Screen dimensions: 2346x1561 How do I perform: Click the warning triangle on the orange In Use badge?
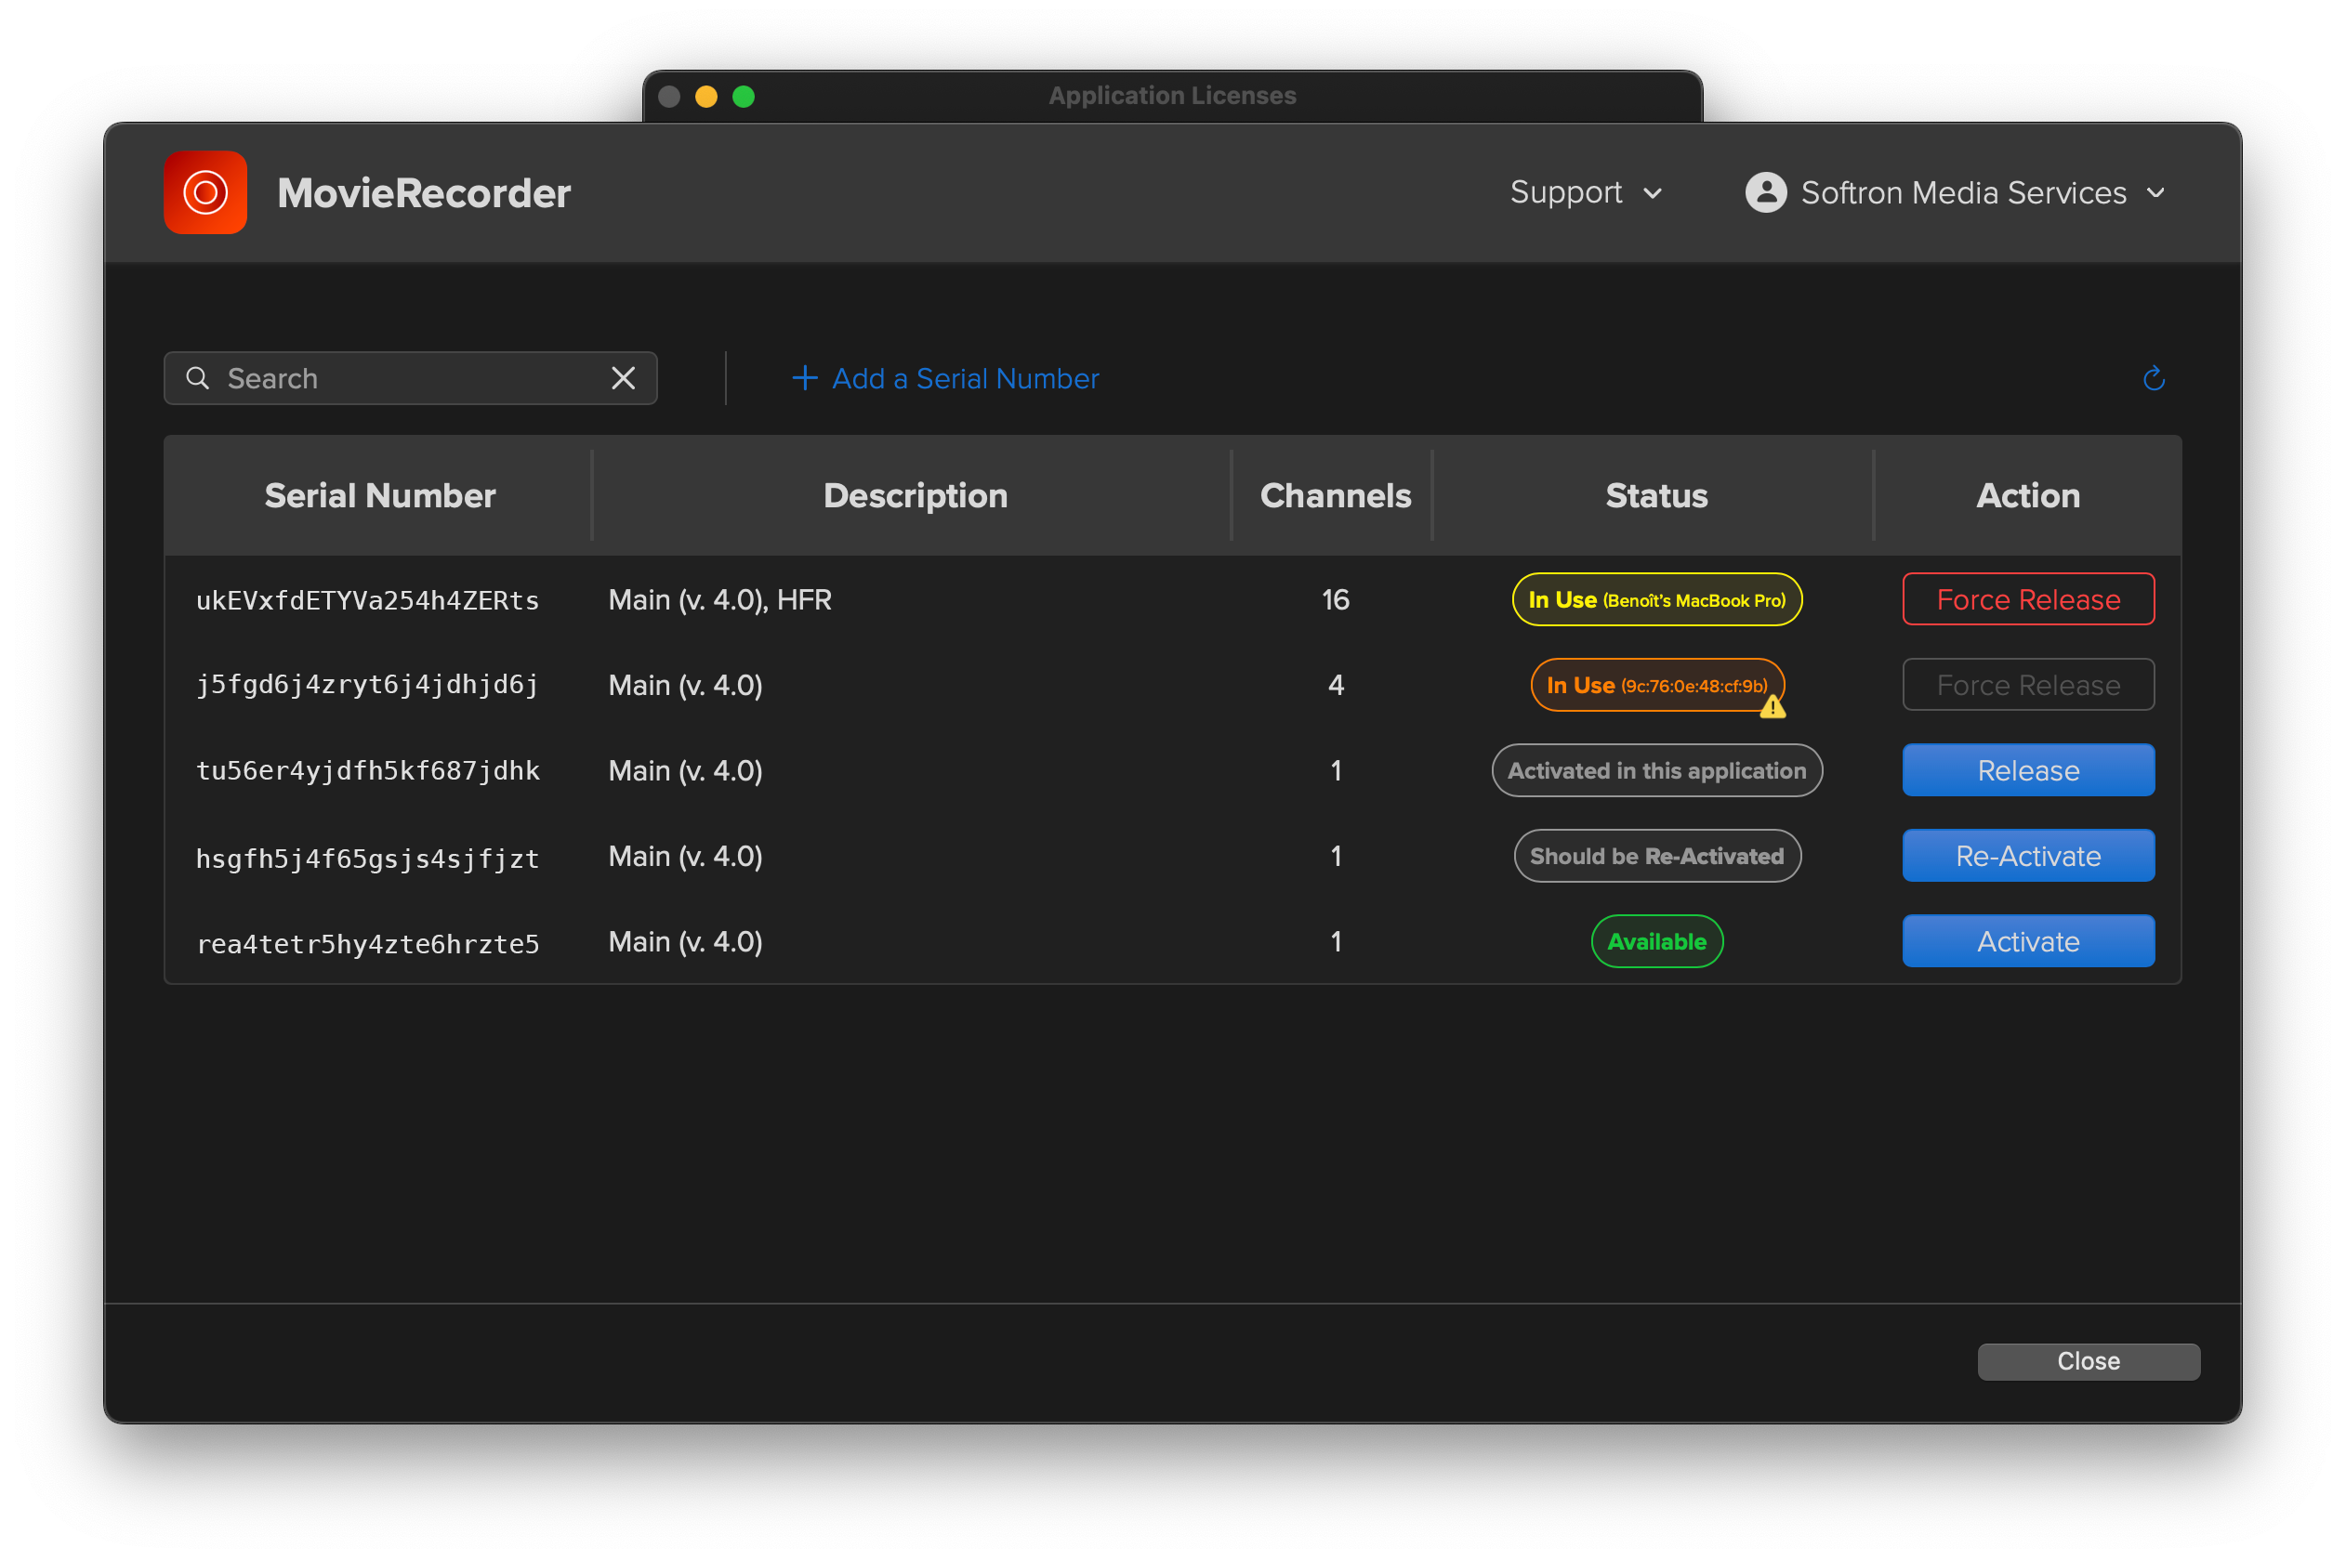(x=1772, y=707)
